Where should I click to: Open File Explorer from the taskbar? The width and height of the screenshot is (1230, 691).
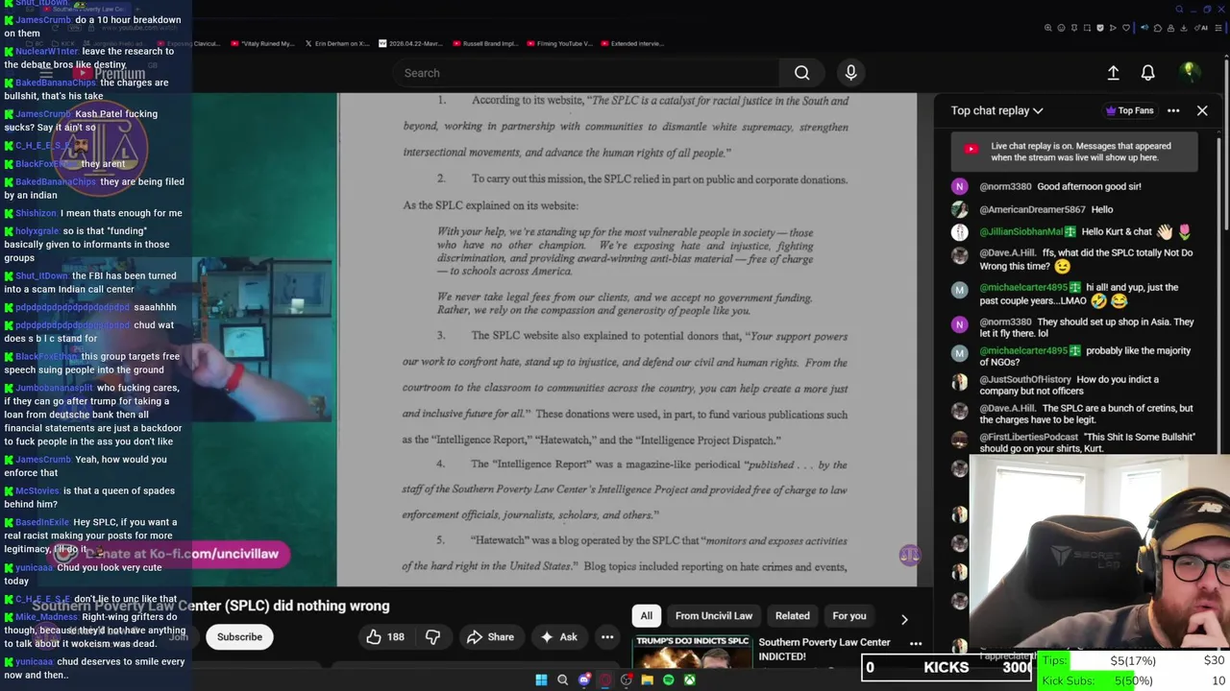click(647, 679)
